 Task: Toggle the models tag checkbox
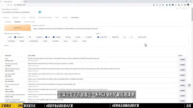(74, 37)
